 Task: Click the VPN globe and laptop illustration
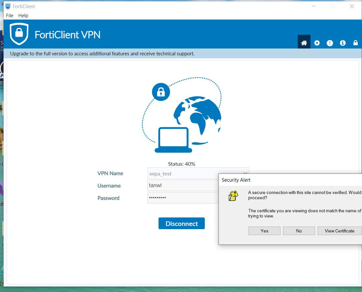182,115
